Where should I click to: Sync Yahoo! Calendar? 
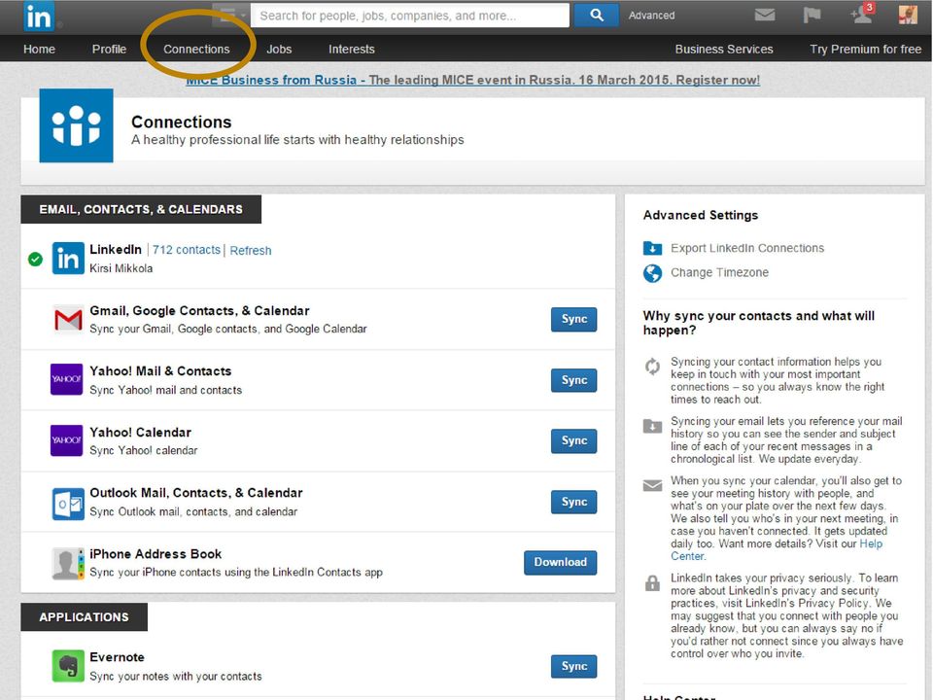pos(573,441)
